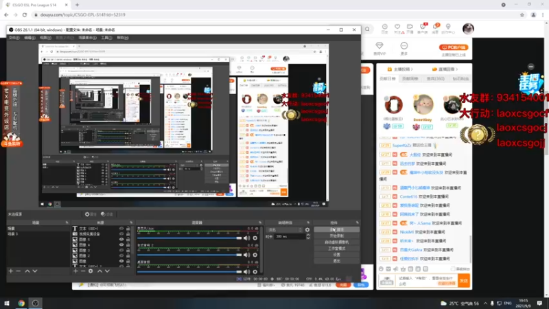Move source up with arrow in Sources panel toolbar
The height and width of the screenshot is (309, 549).
pyautogui.click(x=100, y=271)
